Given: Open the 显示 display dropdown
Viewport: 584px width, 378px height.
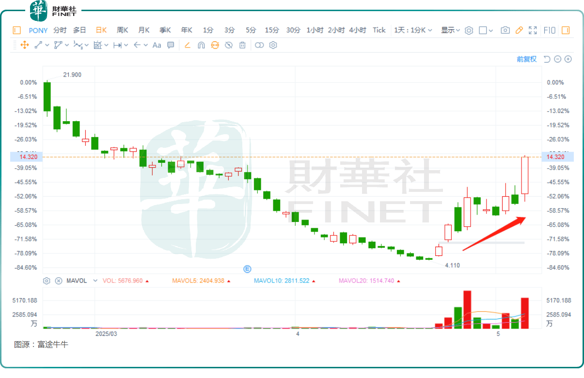Looking at the screenshot, I should coord(450,30).
